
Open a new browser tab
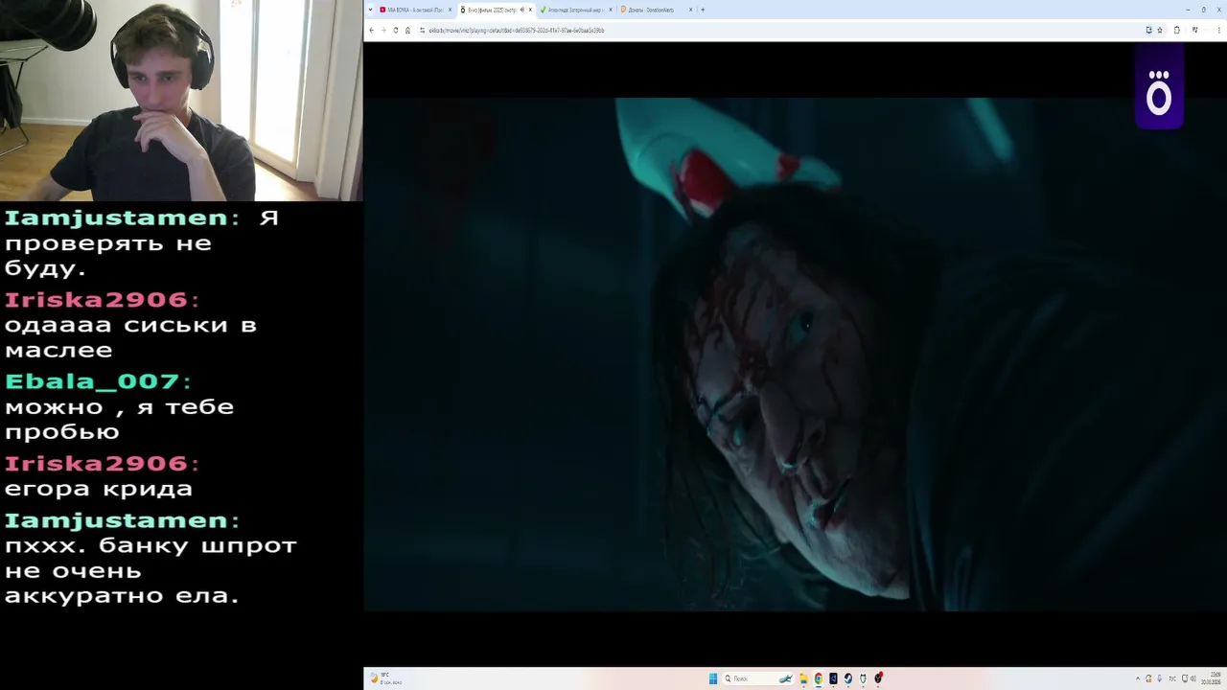703,10
